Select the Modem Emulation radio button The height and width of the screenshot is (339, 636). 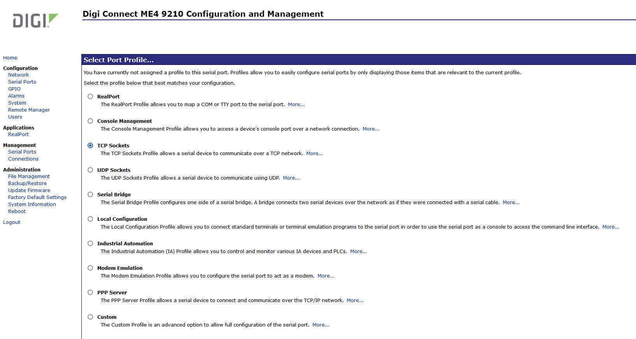tap(90, 268)
